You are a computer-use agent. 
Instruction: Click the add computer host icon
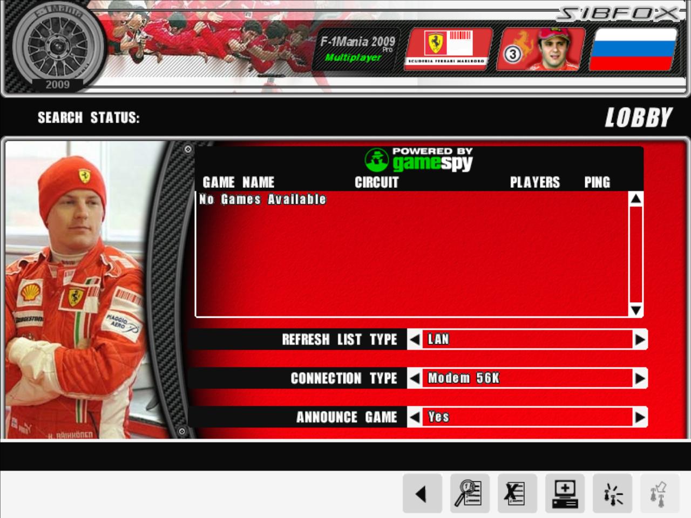click(565, 493)
